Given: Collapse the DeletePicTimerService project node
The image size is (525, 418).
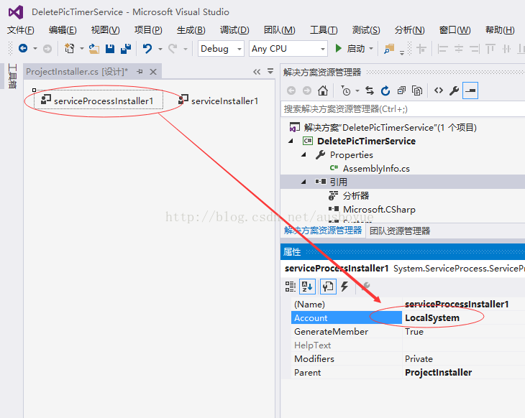Looking at the screenshot, I should pyautogui.click(x=291, y=141).
